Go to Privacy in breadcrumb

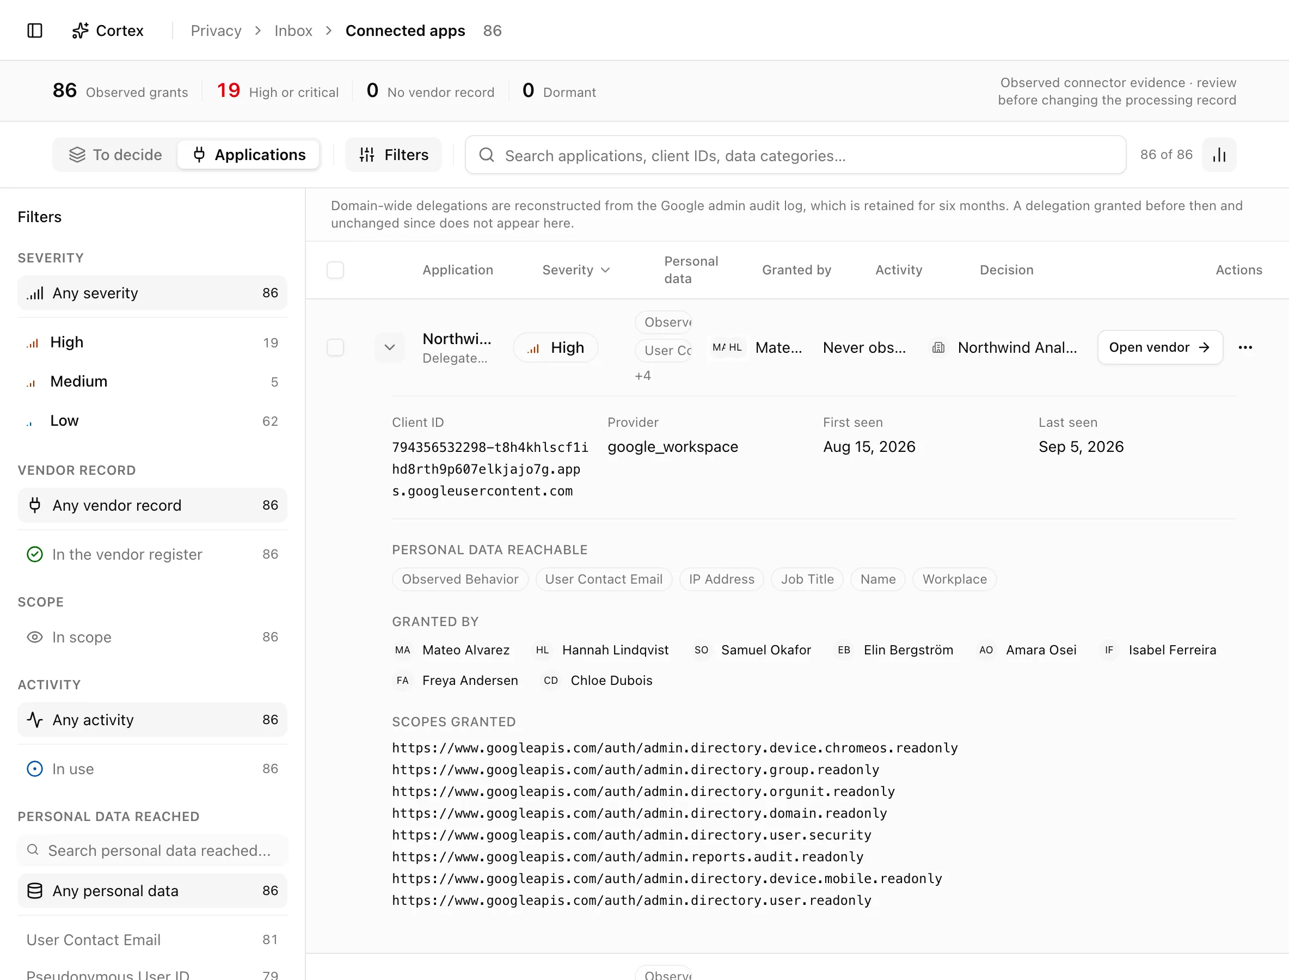click(x=216, y=30)
